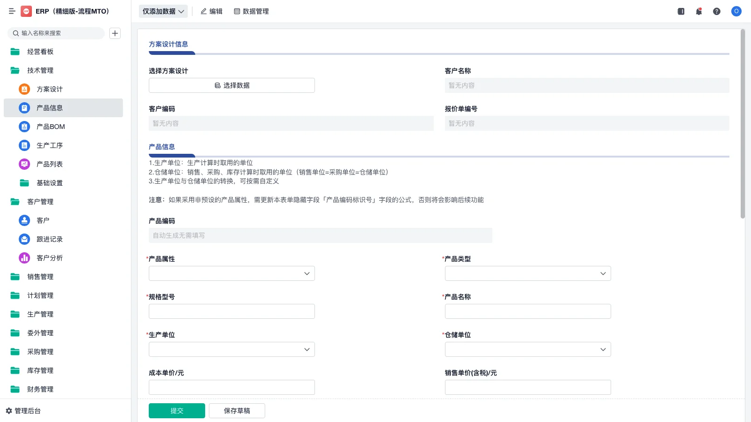Open the 仓储单位 dropdown
The height and width of the screenshot is (422, 751).
pyautogui.click(x=527, y=349)
